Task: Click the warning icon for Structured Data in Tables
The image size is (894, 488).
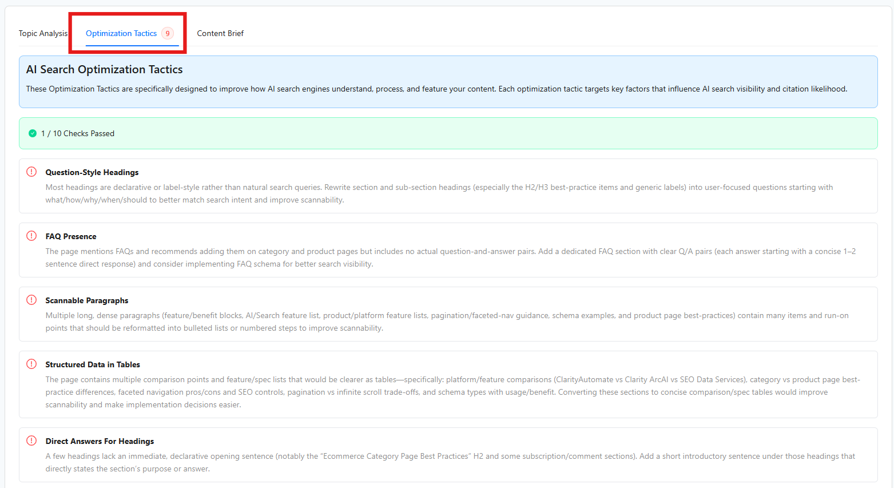Action: pos(31,364)
